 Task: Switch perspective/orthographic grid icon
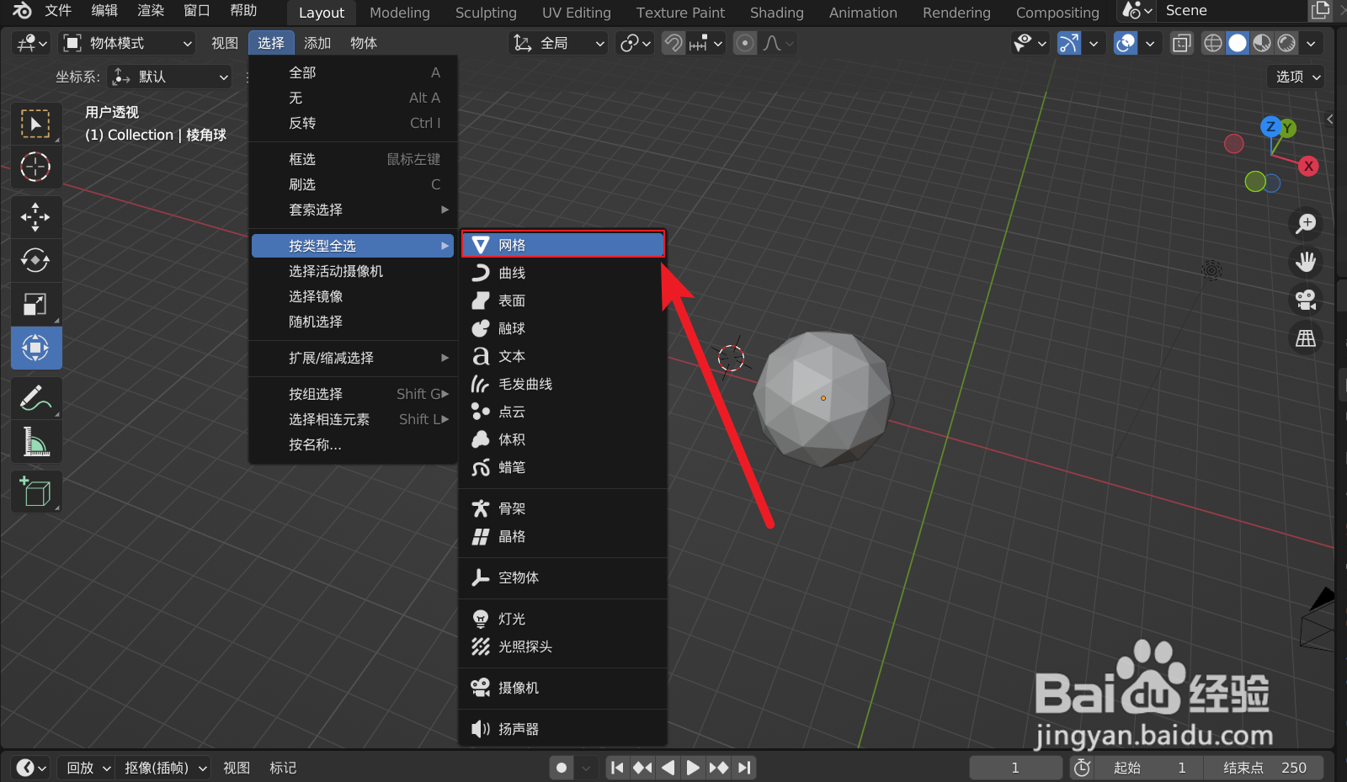pyautogui.click(x=1306, y=338)
